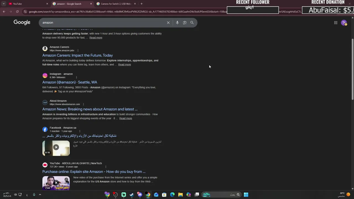Screen dimensions: 354x199
Task: Open options for Amazon Careers result
Action: click(x=78, y=51)
